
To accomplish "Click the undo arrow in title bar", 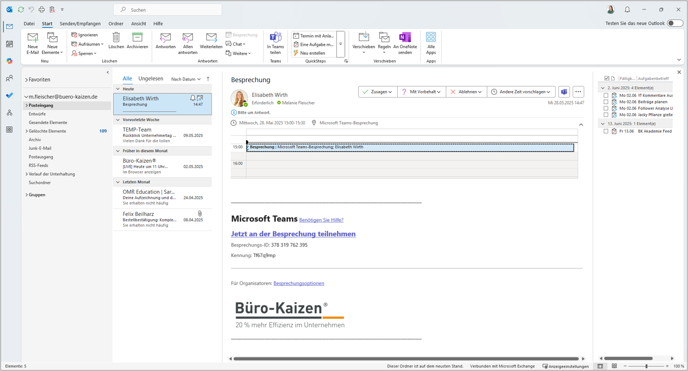I will tap(31, 9).
